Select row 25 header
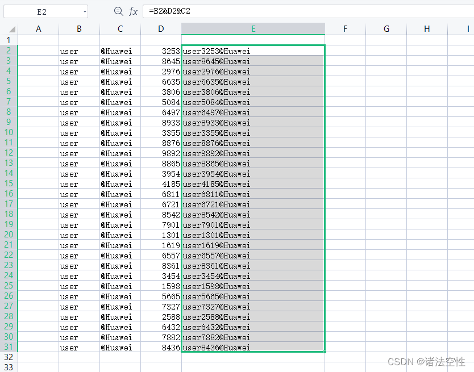This screenshot has width=474, height=372. [9, 286]
